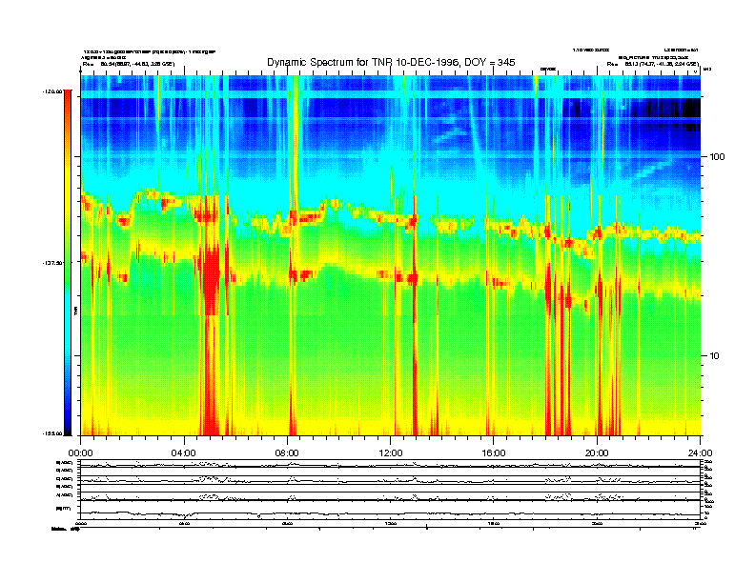This screenshot has height=583, width=755.
Task: Click the 08:00 time axis label
Action: [x=288, y=453]
